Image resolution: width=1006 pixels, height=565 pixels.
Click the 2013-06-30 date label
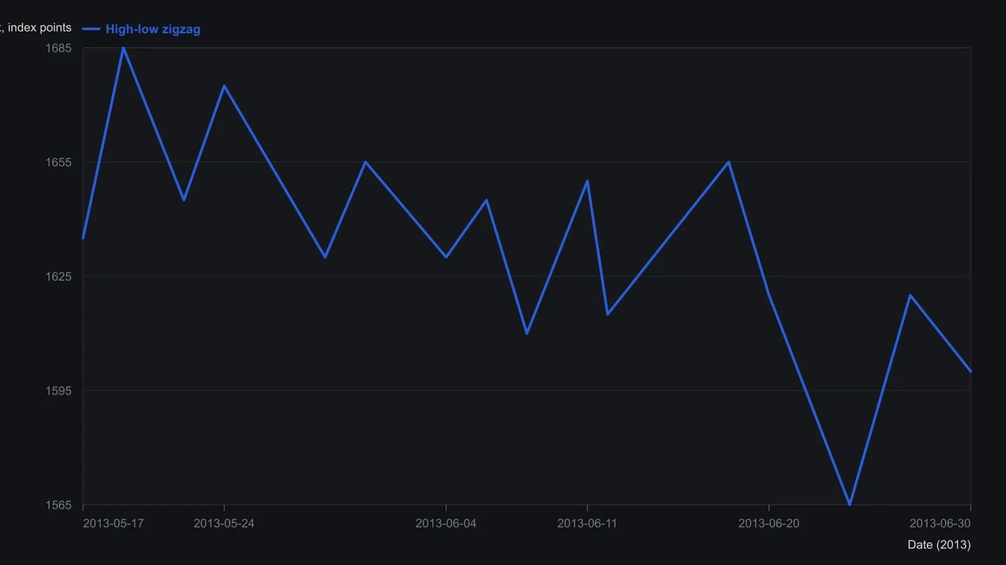(940, 523)
